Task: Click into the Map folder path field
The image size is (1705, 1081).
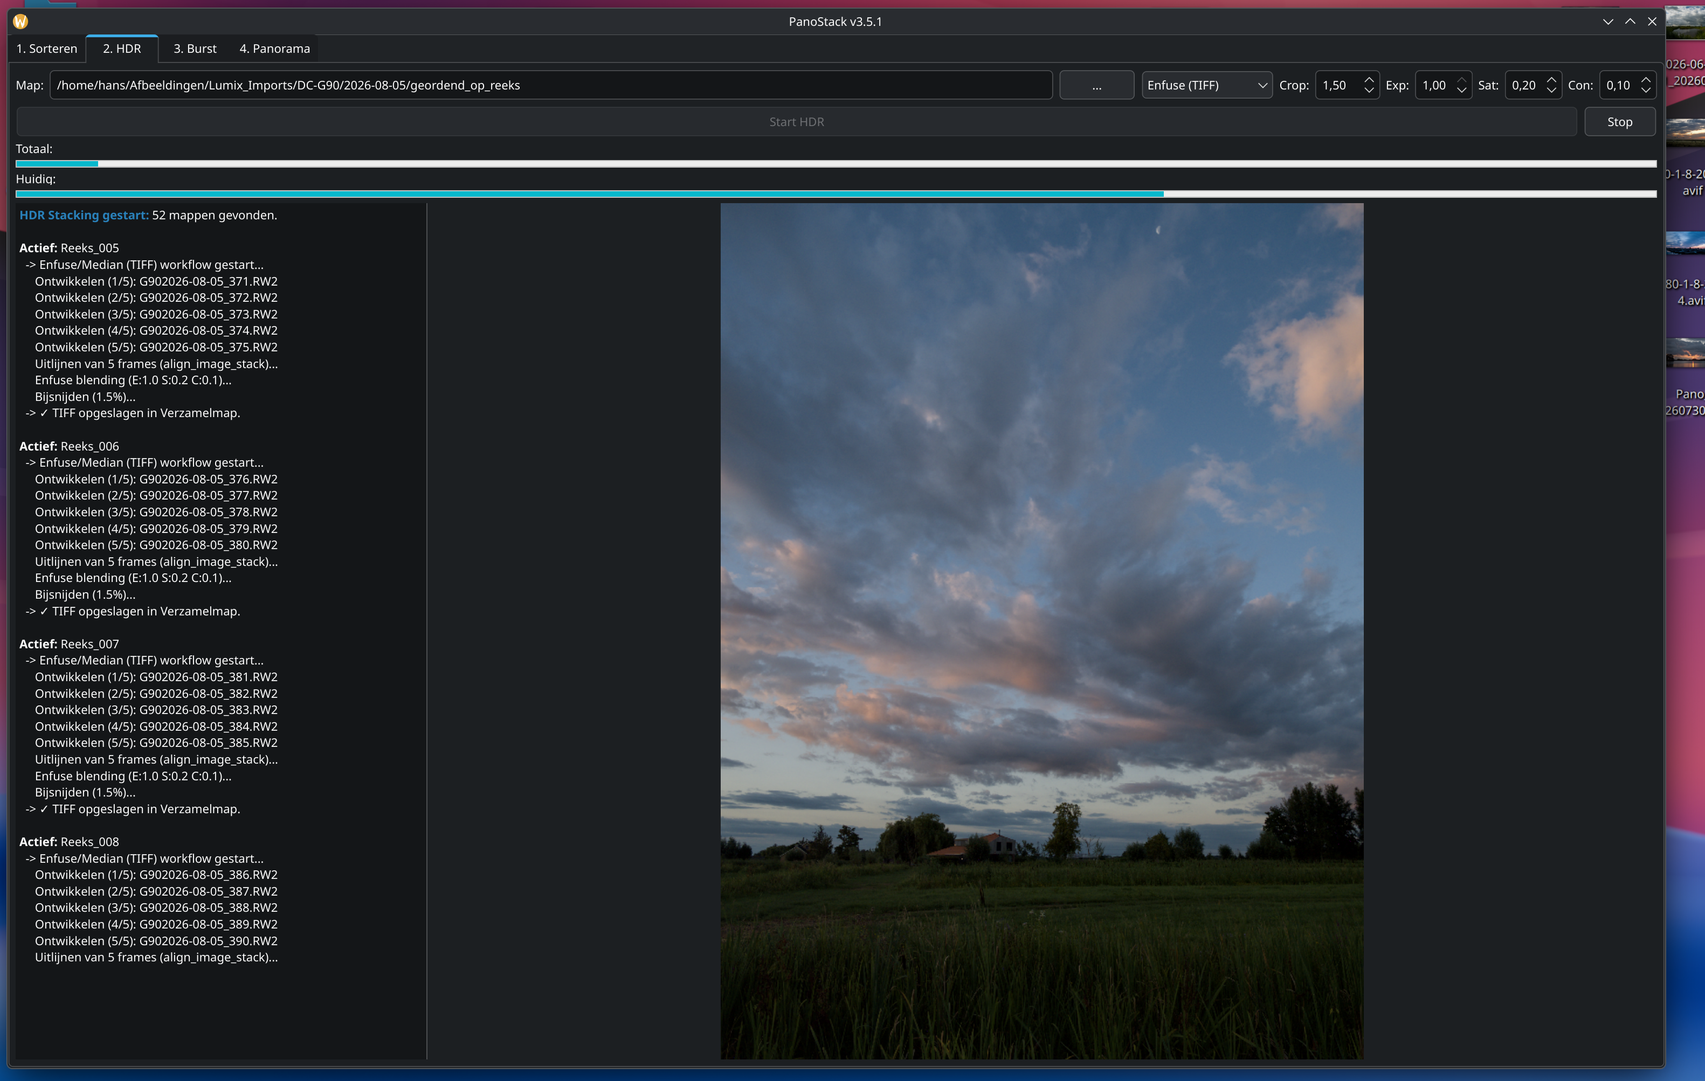Action: tap(551, 85)
